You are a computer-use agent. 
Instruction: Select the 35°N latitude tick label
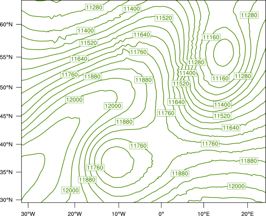click(6, 172)
